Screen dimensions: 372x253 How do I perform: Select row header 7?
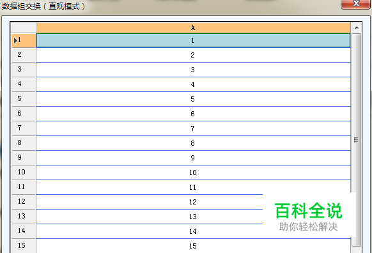24,128
